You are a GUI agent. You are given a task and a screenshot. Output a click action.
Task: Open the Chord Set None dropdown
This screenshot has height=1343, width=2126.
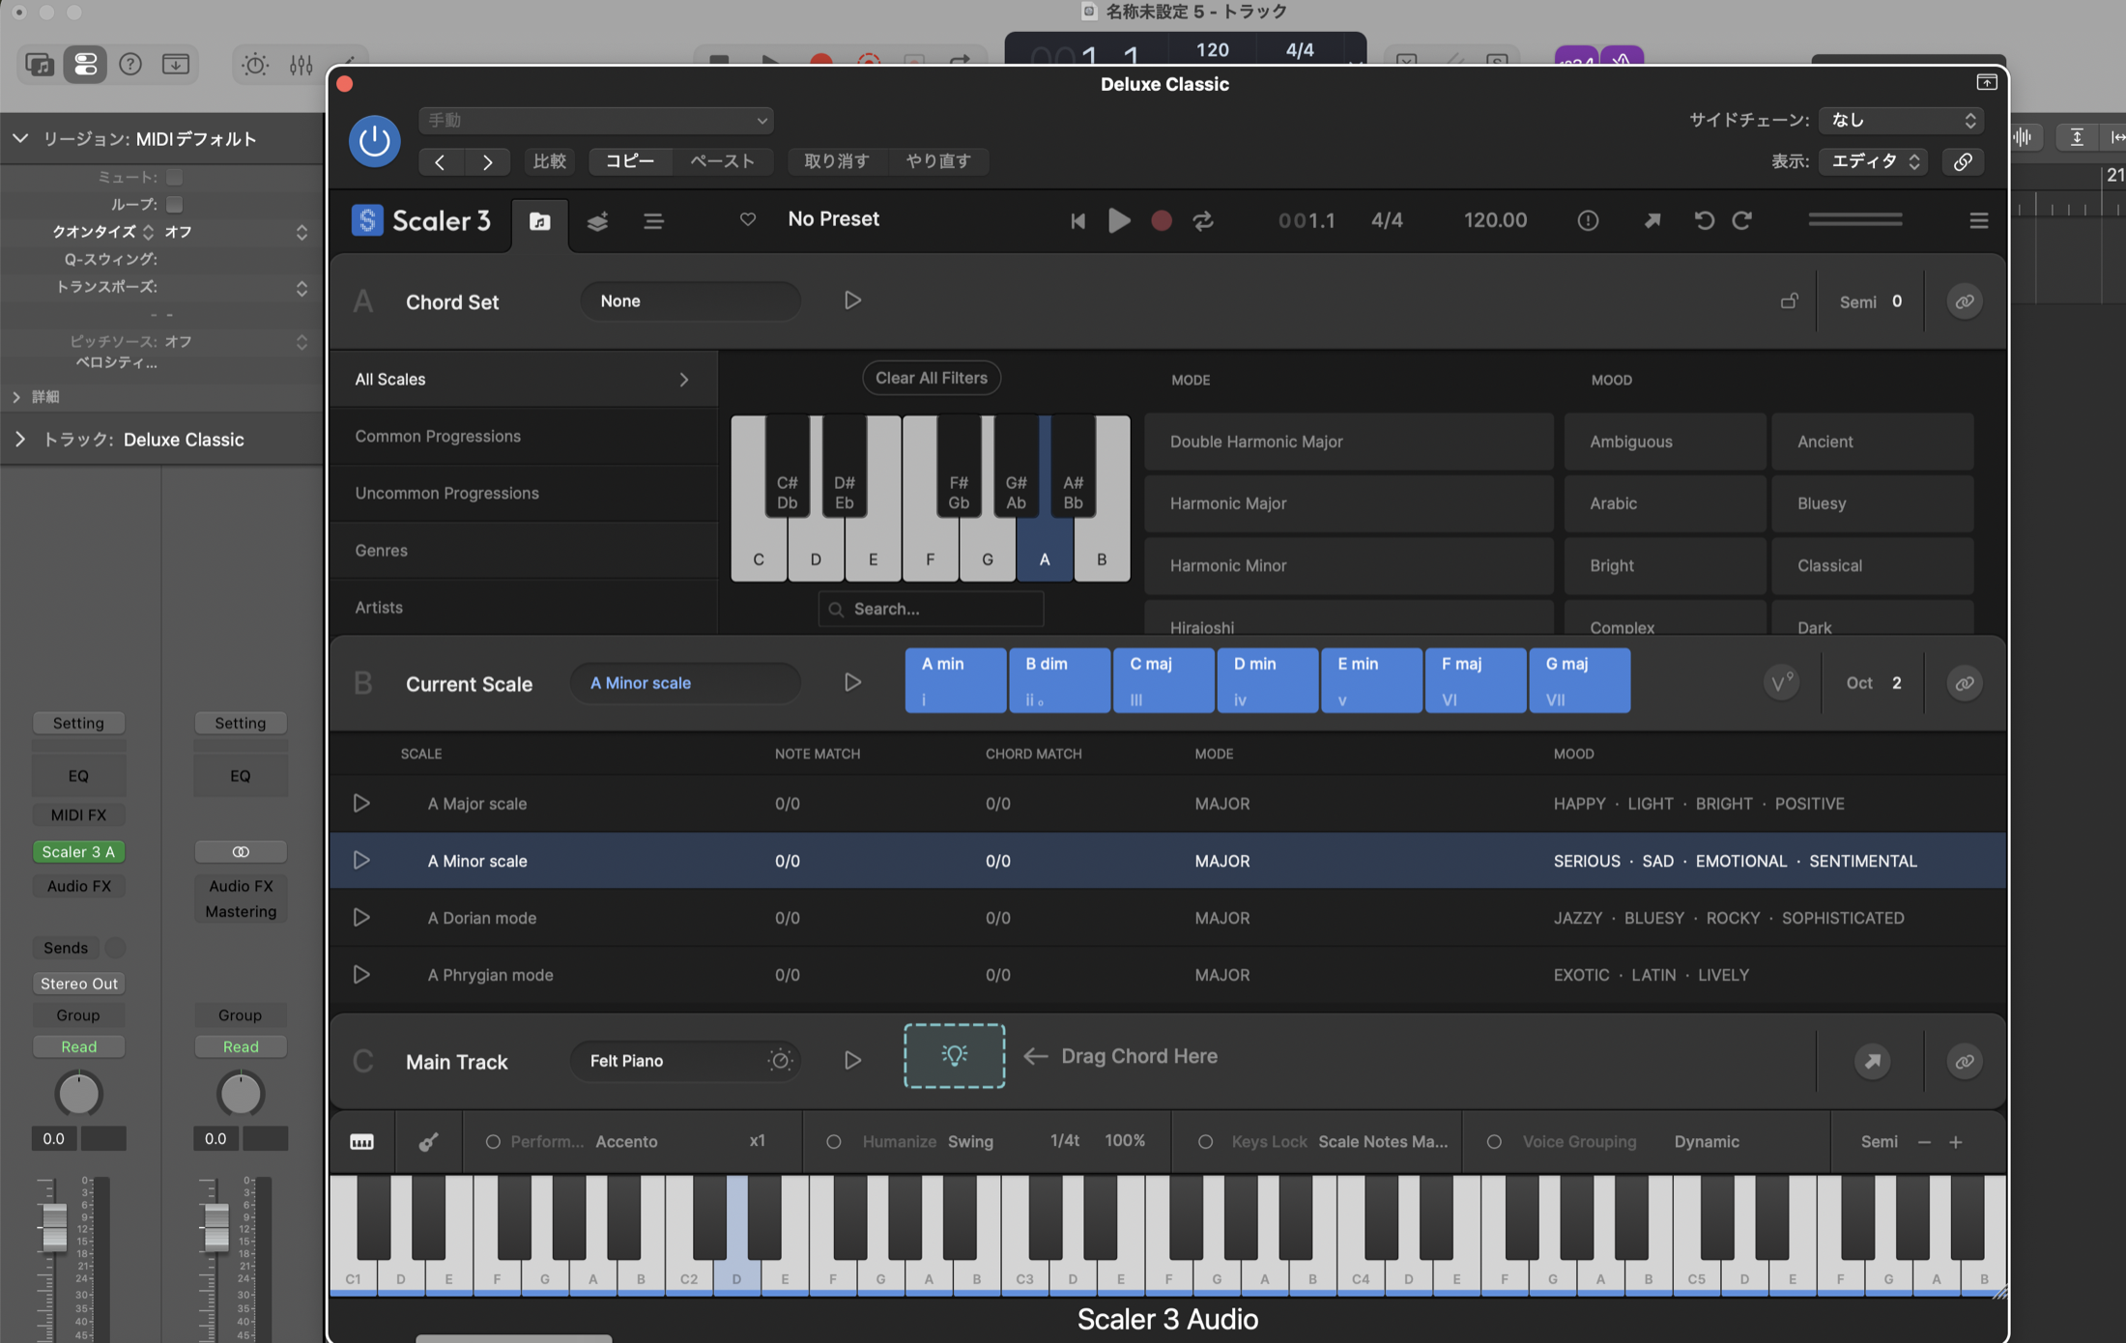pyautogui.click(x=690, y=300)
